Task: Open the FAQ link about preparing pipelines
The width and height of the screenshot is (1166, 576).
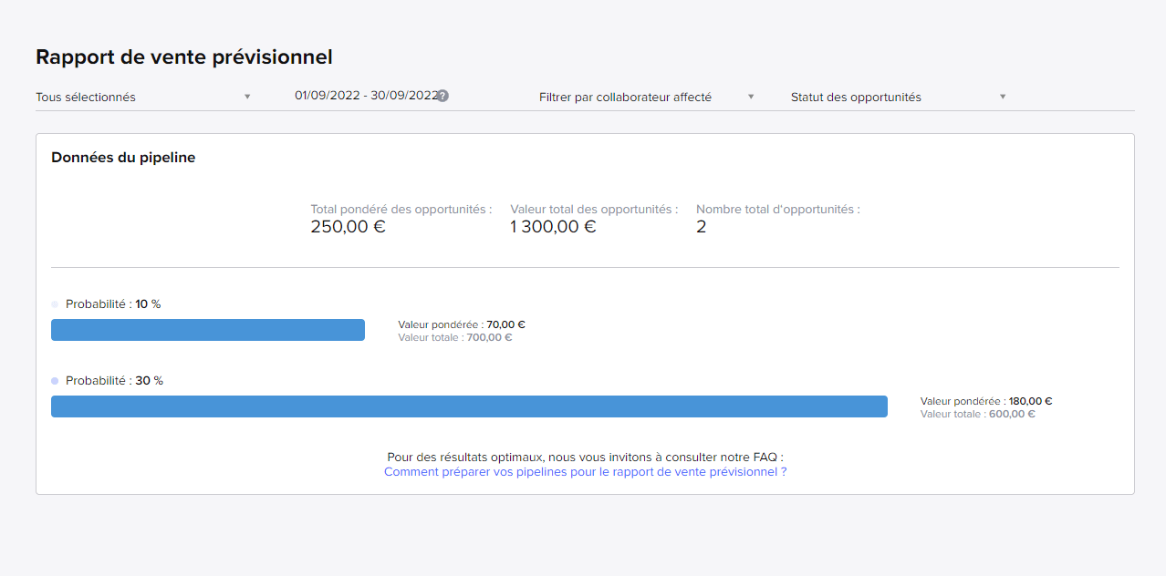Action: click(585, 472)
